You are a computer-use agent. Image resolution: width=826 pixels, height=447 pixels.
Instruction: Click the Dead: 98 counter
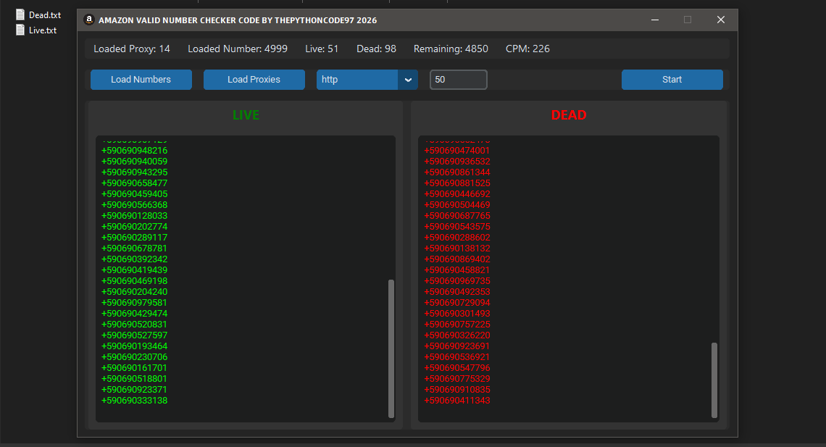tap(376, 49)
